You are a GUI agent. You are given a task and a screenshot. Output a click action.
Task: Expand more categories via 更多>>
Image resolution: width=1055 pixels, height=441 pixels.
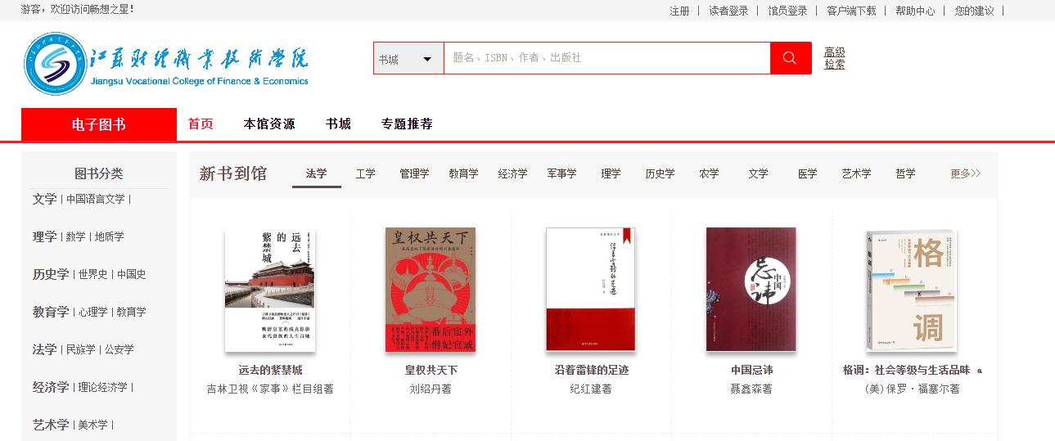coord(965,173)
